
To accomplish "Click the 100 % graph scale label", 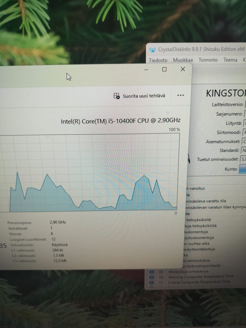I will point(174,130).
